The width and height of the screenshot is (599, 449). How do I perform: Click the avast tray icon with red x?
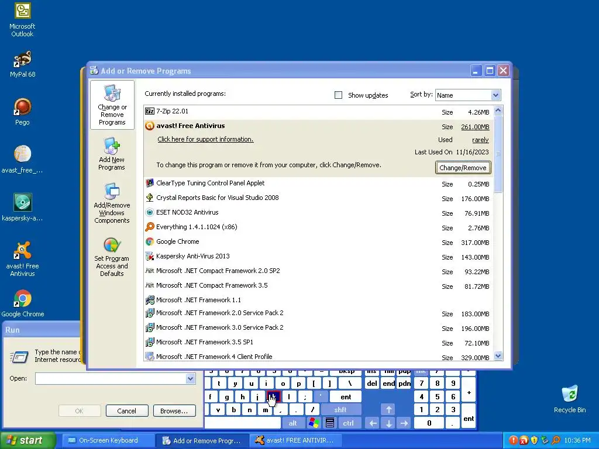point(524,441)
